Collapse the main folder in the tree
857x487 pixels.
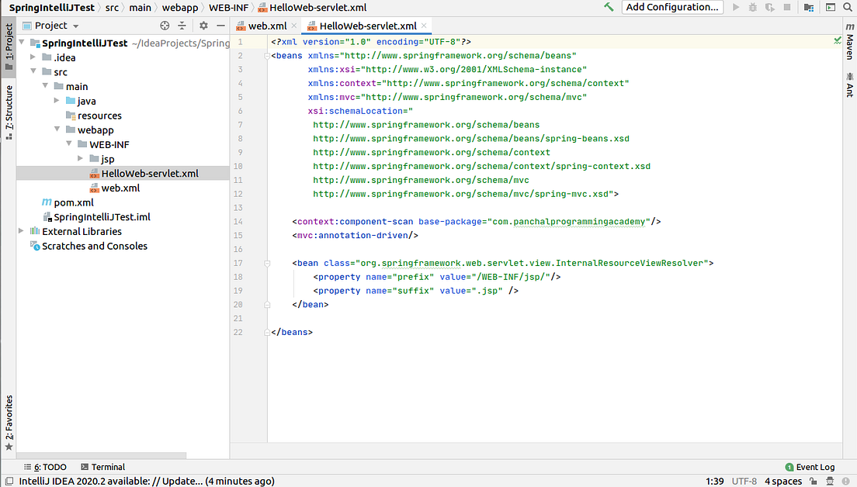45,86
